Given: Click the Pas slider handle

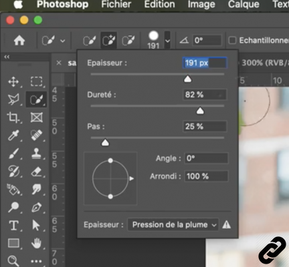Looking at the screenshot, I should point(105,143).
